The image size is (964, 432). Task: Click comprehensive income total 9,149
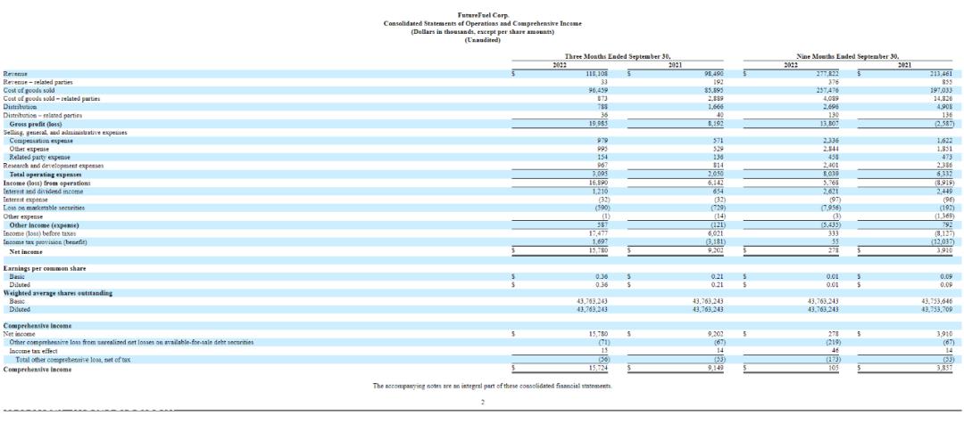(717, 368)
